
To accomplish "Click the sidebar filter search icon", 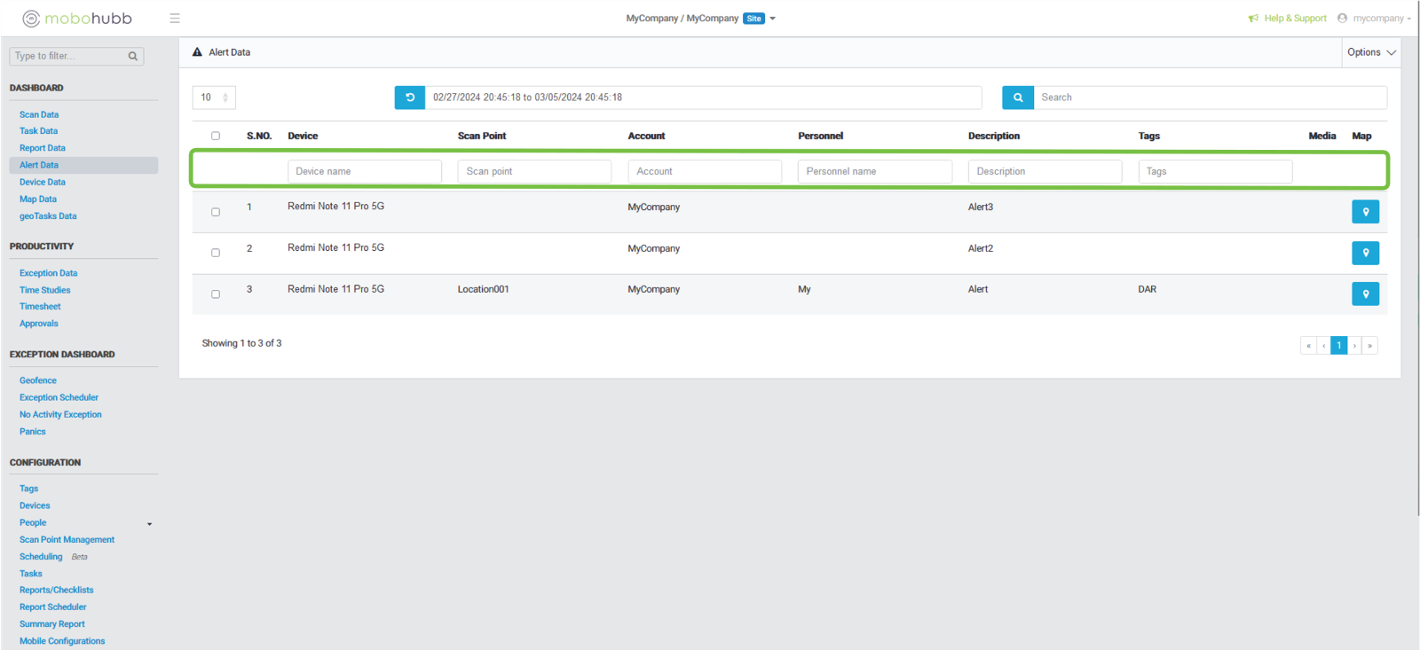I will [133, 56].
